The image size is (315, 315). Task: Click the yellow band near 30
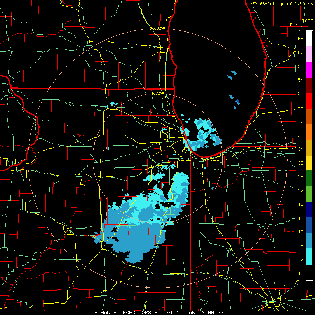(x=309, y=163)
